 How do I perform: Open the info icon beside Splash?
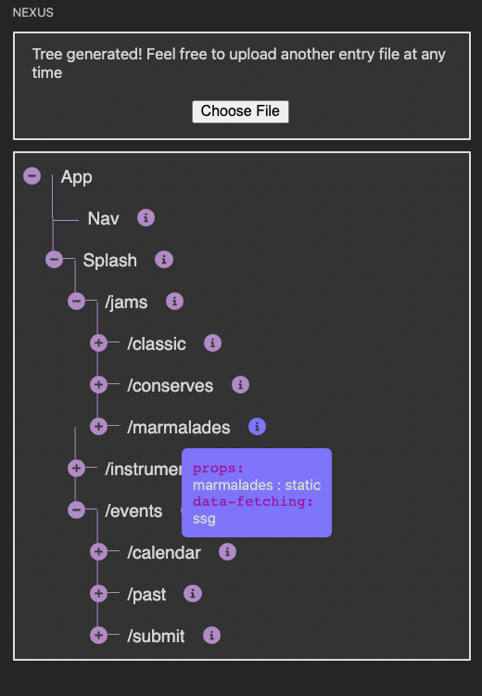click(164, 260)
